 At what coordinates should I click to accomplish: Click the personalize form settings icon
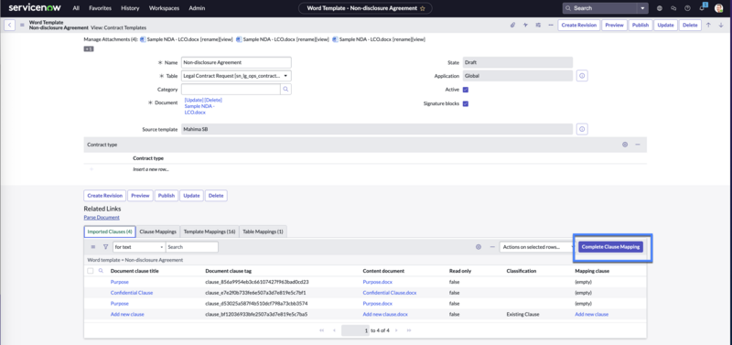point(538,26)
